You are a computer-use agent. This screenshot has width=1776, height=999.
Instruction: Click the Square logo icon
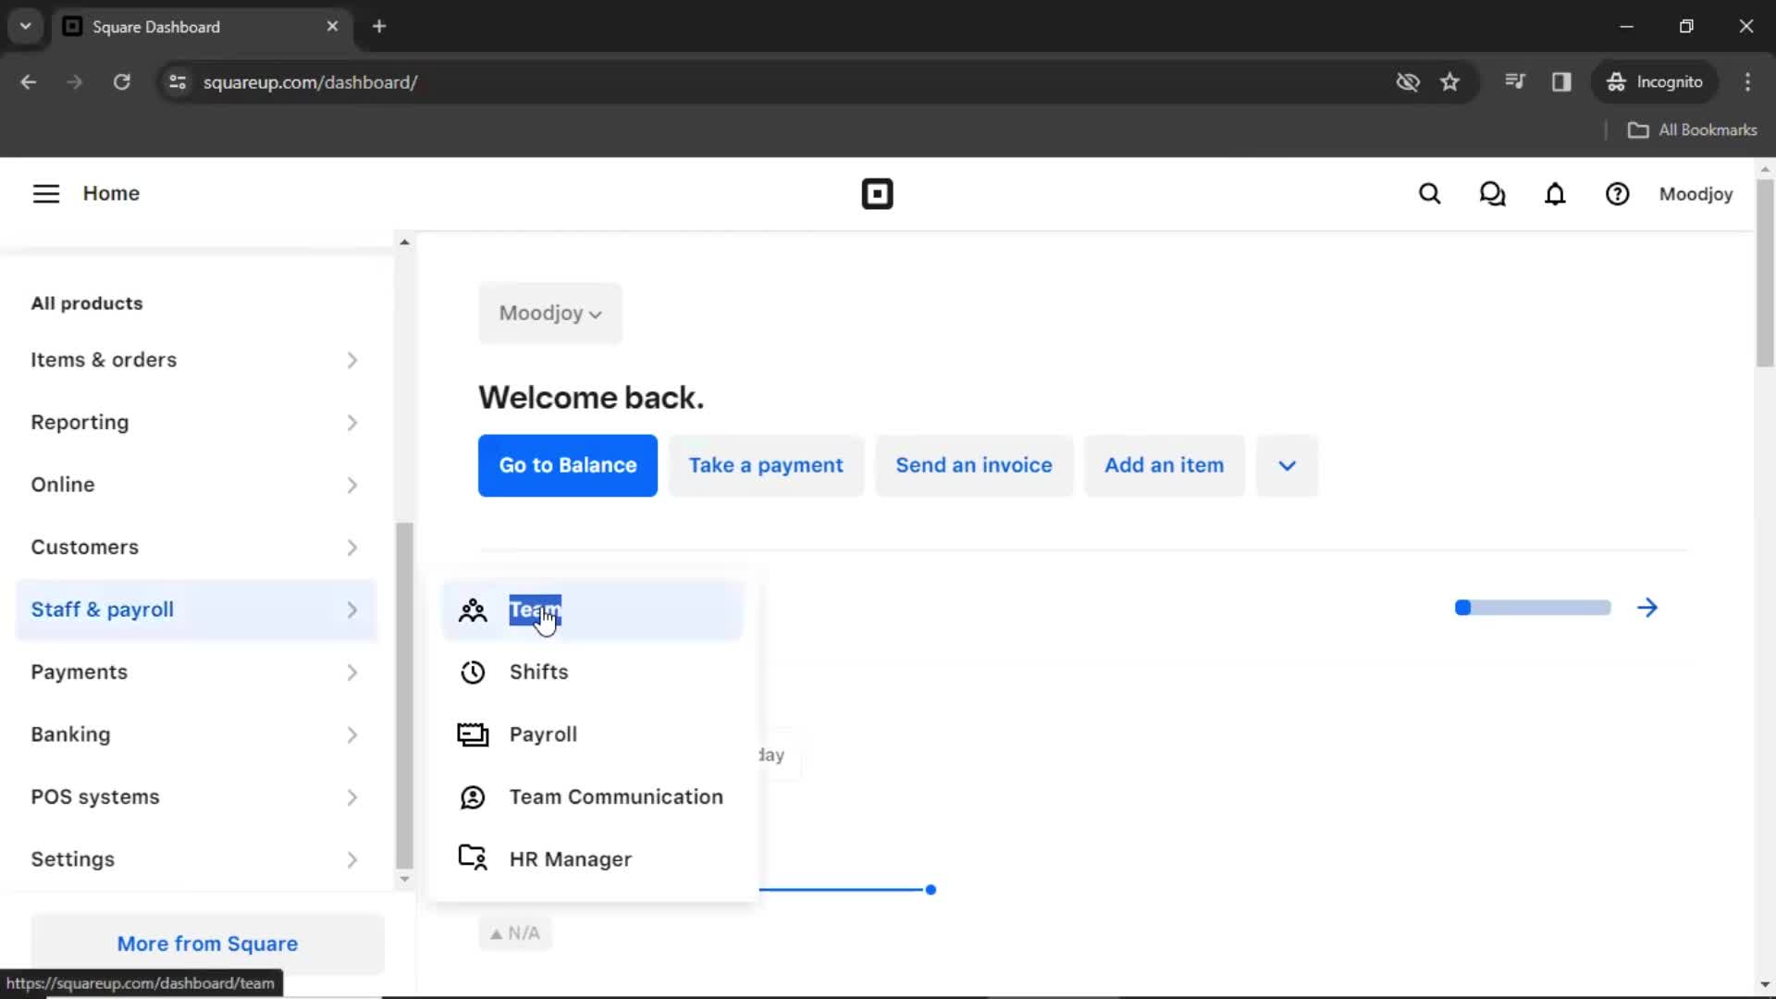click(x=877, y=194)
